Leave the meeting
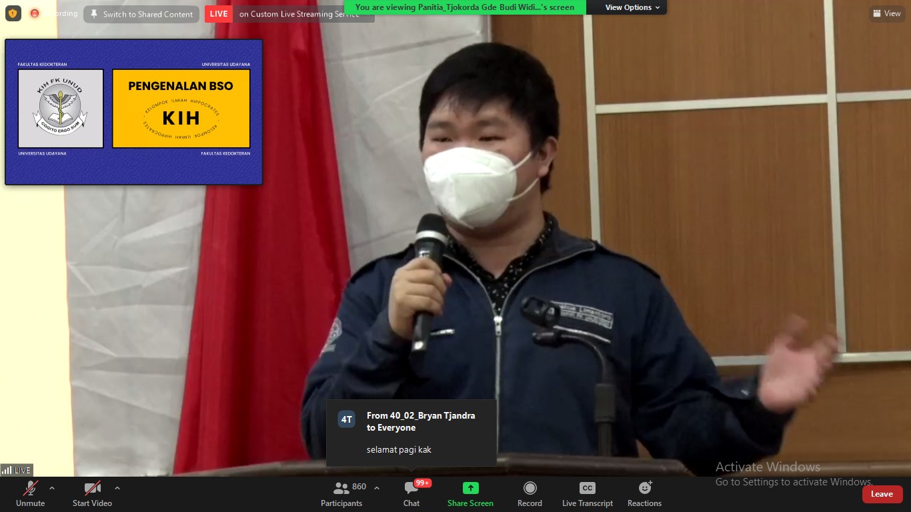The width and height of the screenshot is (911, 512). point(882,494)
